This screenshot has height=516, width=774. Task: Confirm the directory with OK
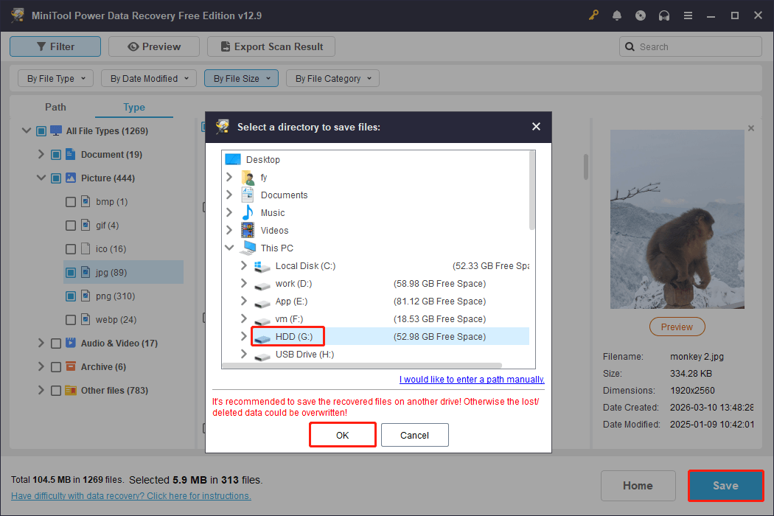pos(343,435)
